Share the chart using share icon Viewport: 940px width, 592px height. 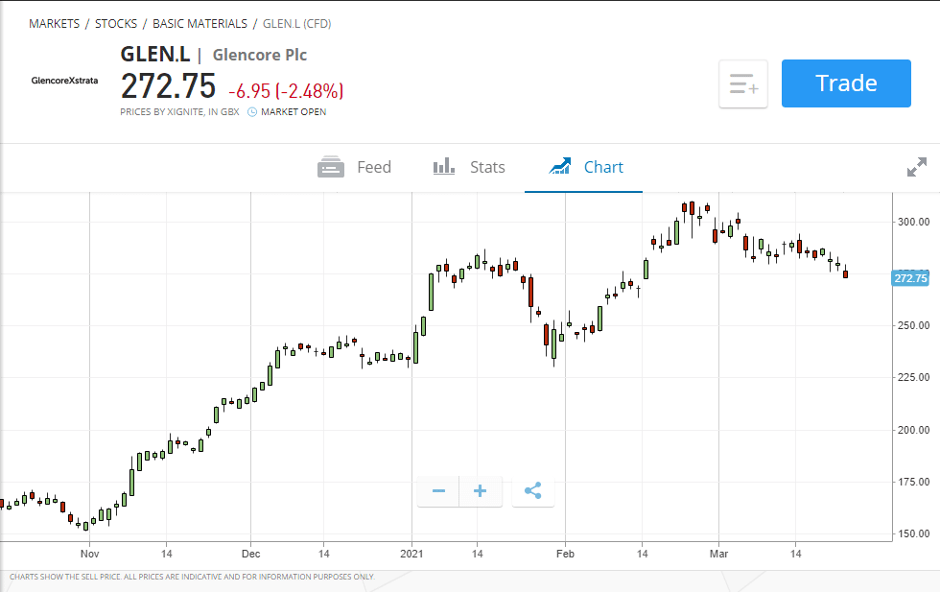(x=533, y=491)
